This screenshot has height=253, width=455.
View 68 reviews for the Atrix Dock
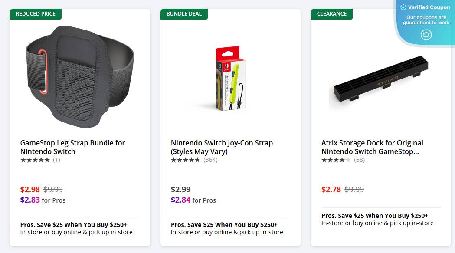pyautogui.click(x=360, y=160)
